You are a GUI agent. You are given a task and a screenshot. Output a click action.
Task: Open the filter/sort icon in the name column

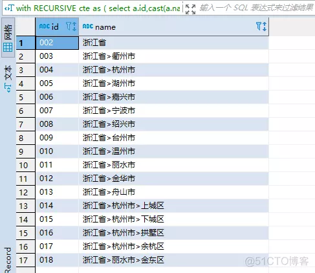pyautogui.click(x=261, y=27)
